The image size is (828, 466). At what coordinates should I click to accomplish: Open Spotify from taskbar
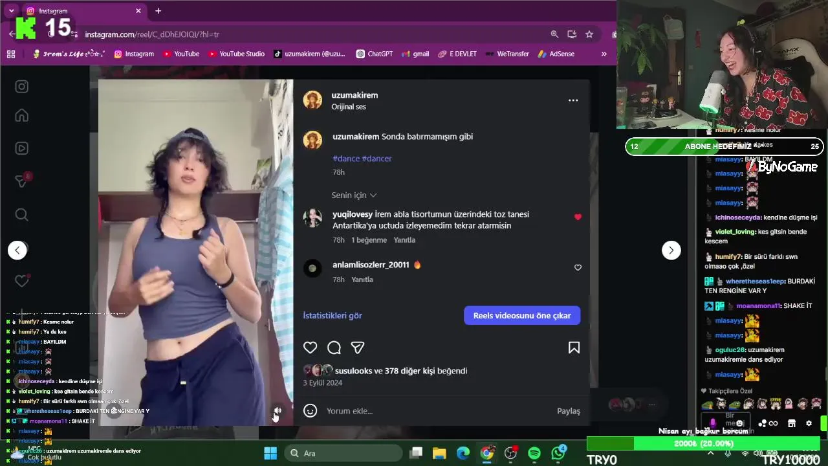pyautogui.click(x=534, y=453)
